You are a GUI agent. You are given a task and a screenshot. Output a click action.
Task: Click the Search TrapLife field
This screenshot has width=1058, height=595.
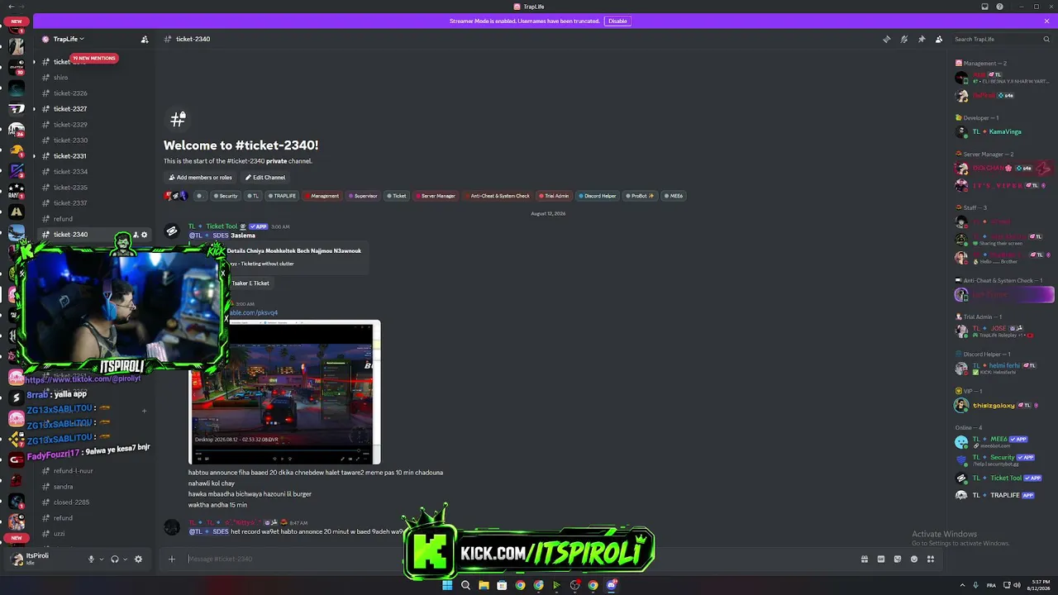coord(1002,39)
